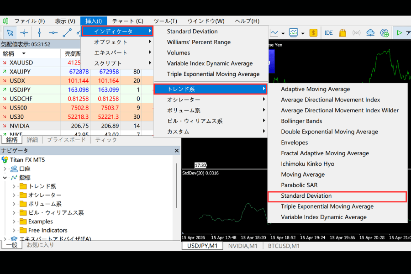
Task: Select Envelopes indicator
Action: coord(295,142)
